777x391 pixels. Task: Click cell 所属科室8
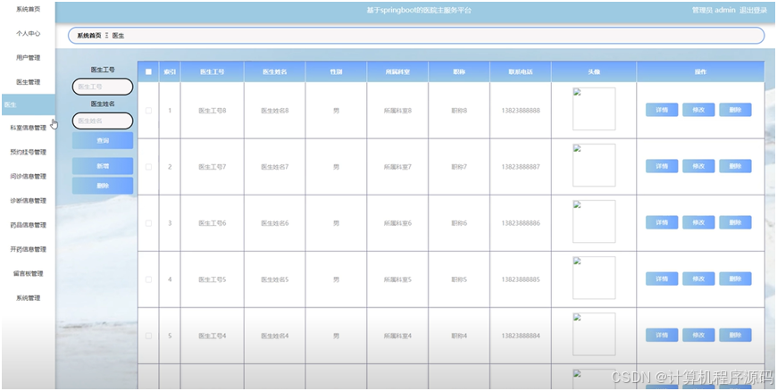pyautogui.click(x=397, y=111)
